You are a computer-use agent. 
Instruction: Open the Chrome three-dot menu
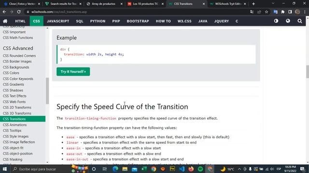pyautogui.click(x=305, y=12)
